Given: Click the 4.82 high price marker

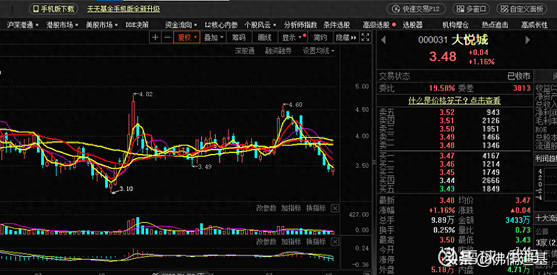Looking at the screenshot, I should (146, 95).
